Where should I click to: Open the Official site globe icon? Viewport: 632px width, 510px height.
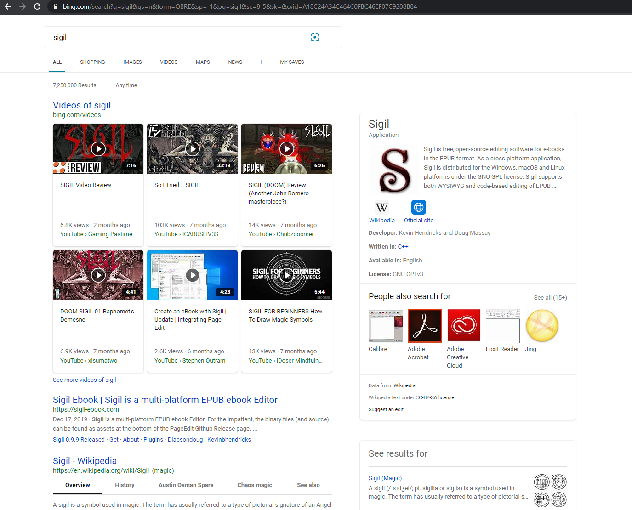(419, 208)
